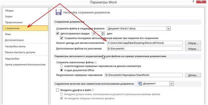Toggle Не внедрять обычные системные шрифты checkbox

point(61,98)
